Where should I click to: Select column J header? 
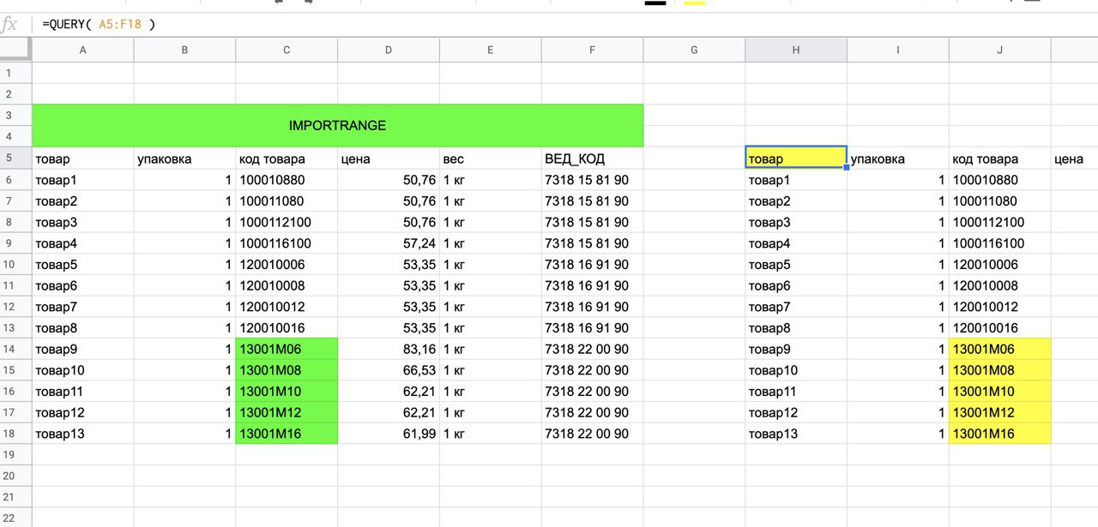(x=999, y=50)
